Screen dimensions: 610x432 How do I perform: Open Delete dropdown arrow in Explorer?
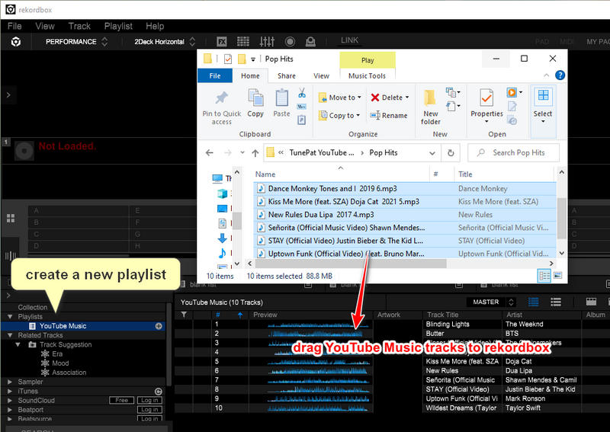(x=407, y=98)
